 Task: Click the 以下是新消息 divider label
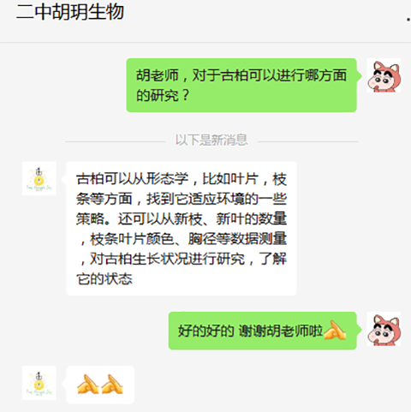211,140
